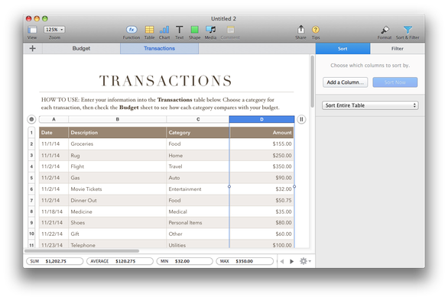Select the Movie Tickets cell
This screenshot has height=300, width=448.
click(x=118, y=189)
